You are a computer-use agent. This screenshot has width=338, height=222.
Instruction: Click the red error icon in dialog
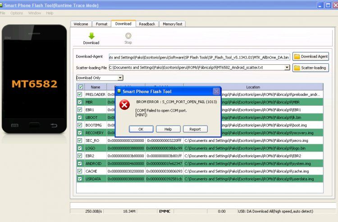coord(124,105)
